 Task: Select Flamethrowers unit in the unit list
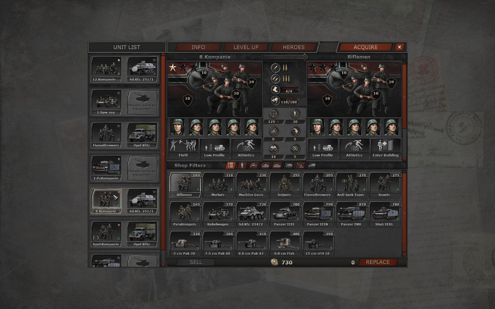click(x=106, y=135)
